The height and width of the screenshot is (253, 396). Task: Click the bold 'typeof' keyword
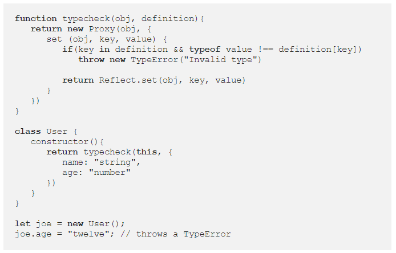coord(205,50)
